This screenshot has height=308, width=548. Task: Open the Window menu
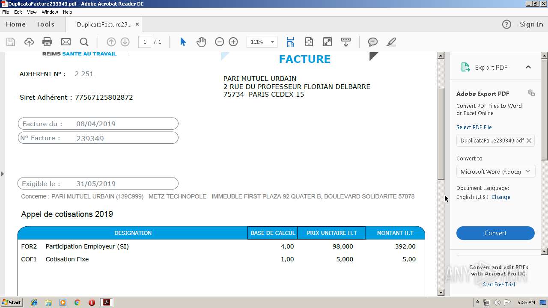point(50,12)
